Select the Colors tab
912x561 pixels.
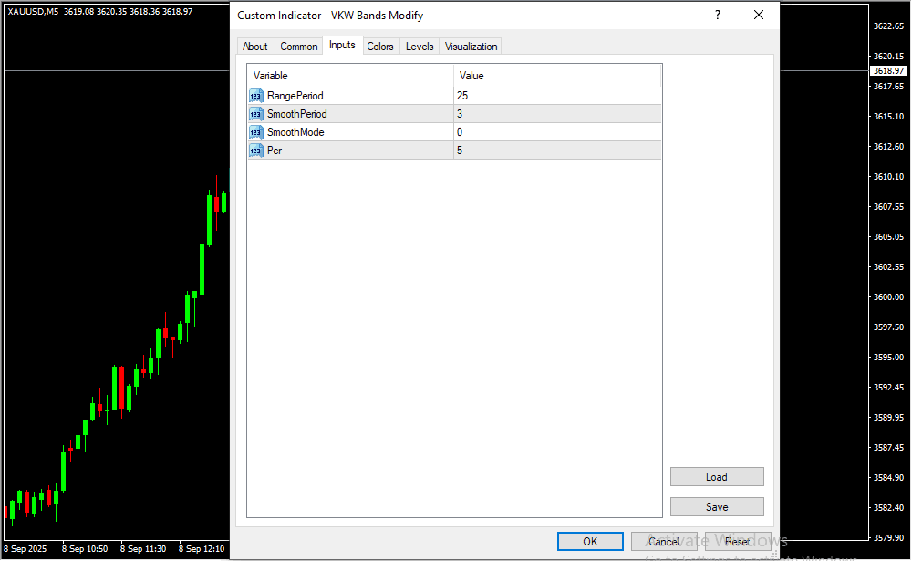pos(380,47)
